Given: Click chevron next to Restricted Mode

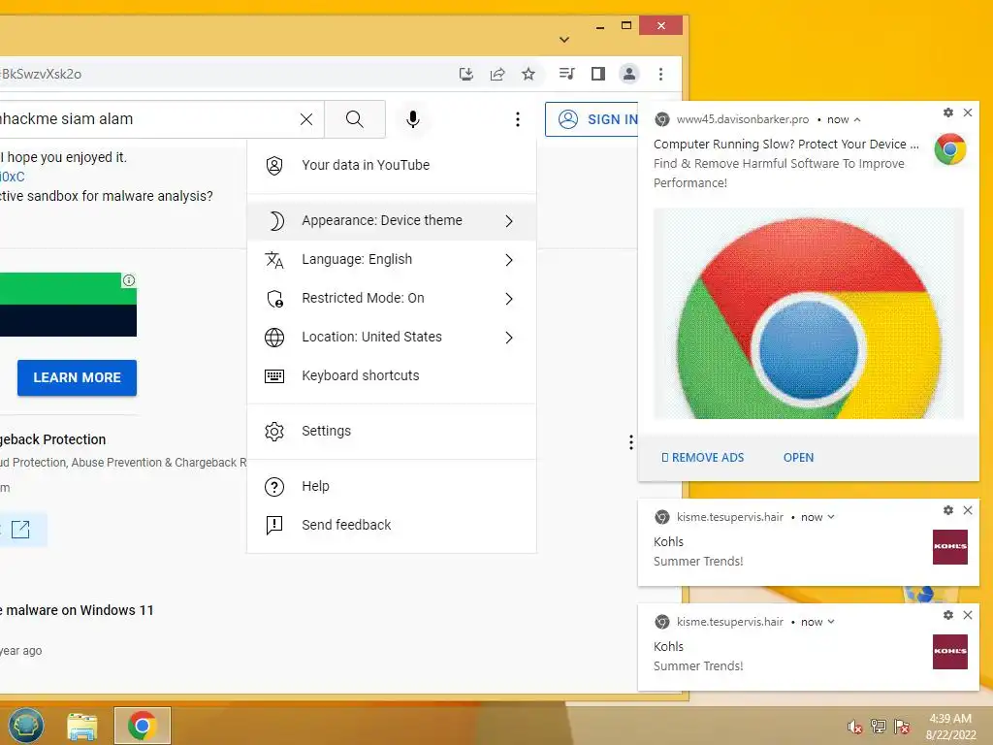Looking at the screenshot, I should (x=509, y=299).
